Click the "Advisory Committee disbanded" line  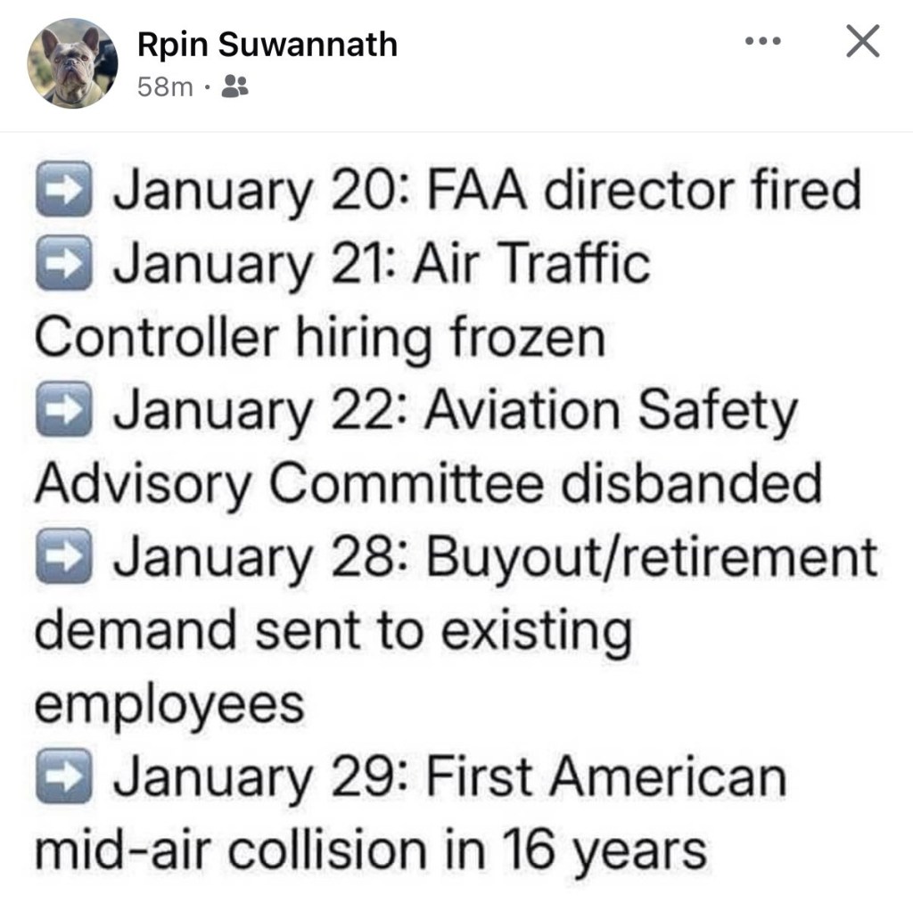(428, 485)
